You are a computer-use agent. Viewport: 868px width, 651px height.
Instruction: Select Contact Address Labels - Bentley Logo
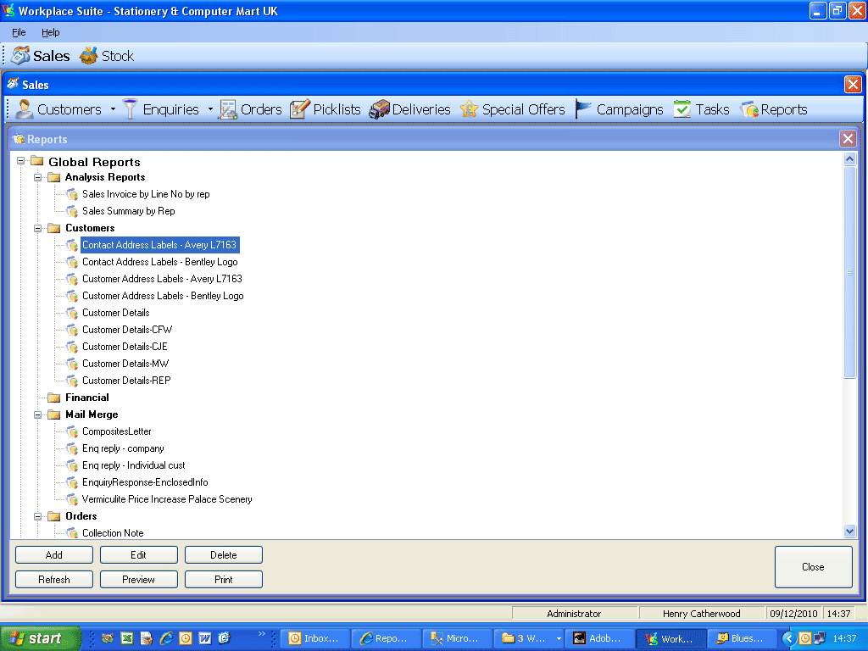click(x=160, y=262)
